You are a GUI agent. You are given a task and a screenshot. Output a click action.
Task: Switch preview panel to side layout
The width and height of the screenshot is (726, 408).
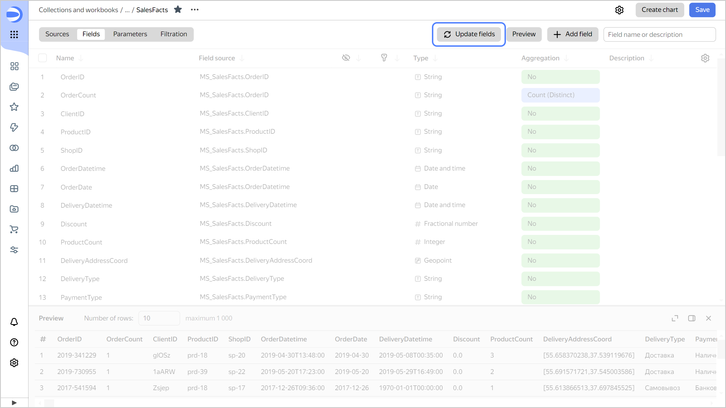692,318
